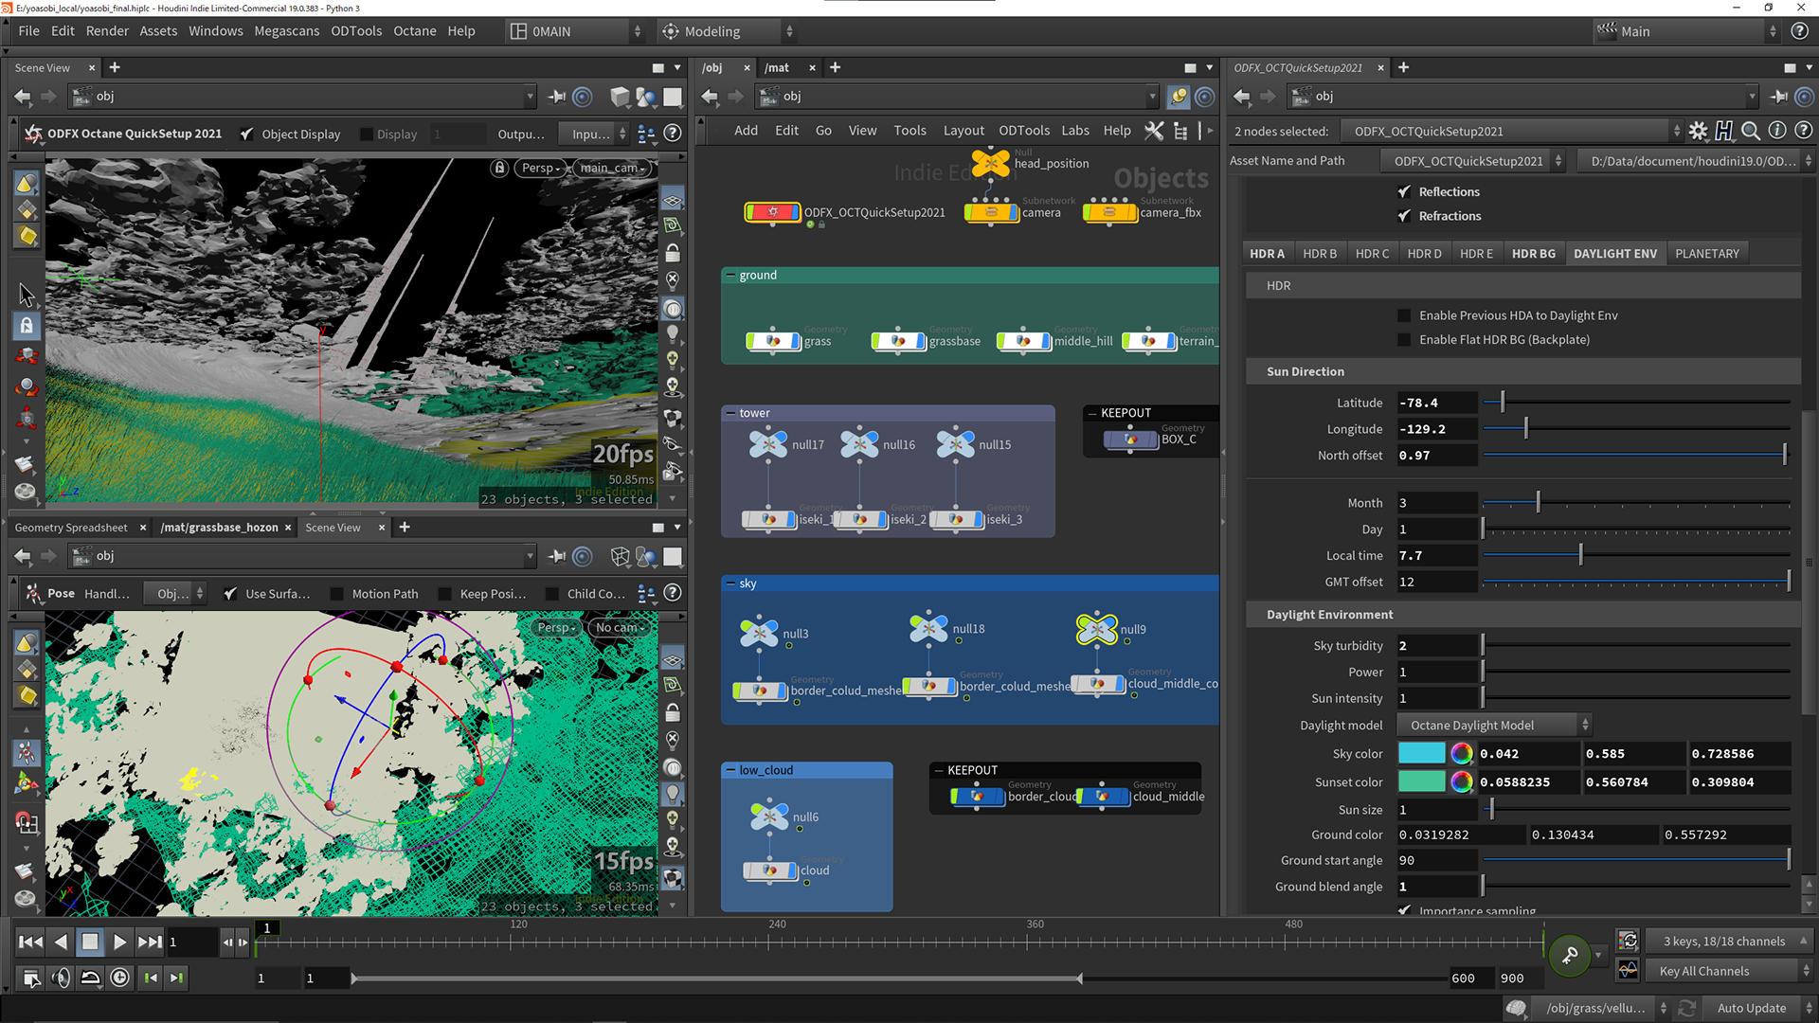Image resolution: width=1819 pixels, height=1023 pixels.
Task: Open the 0MAIN desktop dropdown
Action: [576, 31]
